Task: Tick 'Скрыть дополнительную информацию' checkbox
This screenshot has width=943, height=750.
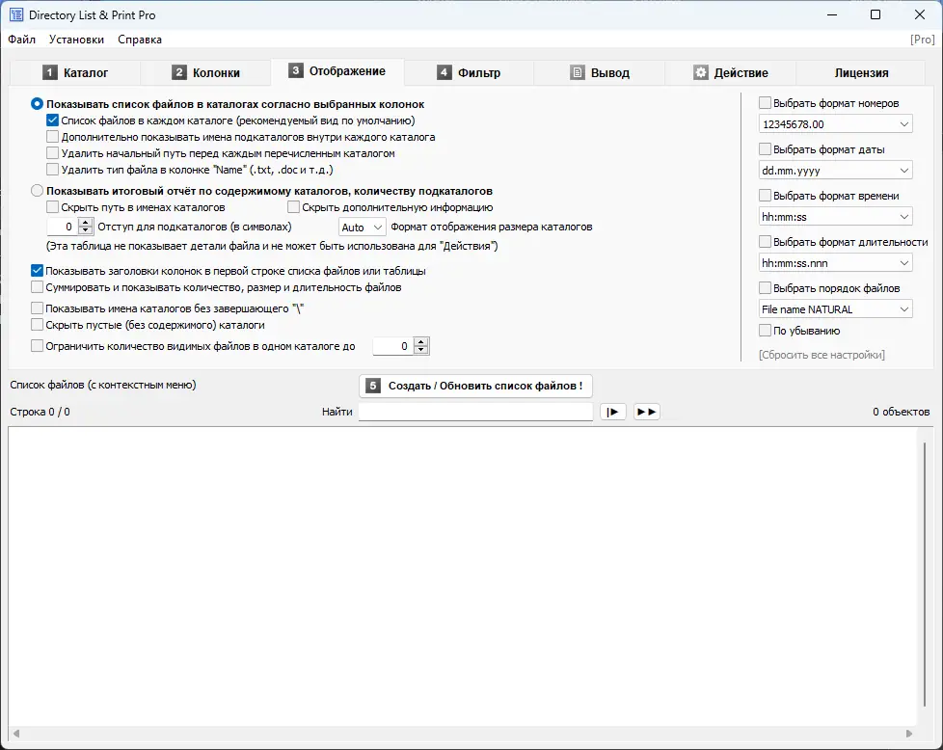Action: click(293, 207)
